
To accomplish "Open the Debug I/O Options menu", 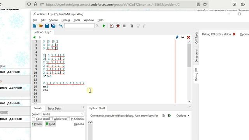I will [244, 34].
